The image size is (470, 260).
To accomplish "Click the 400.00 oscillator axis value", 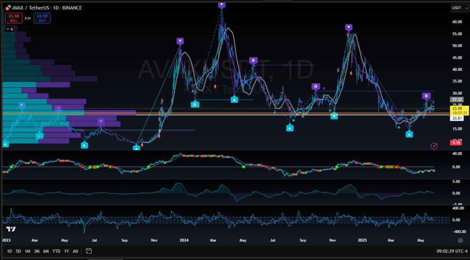I will 459,208.
